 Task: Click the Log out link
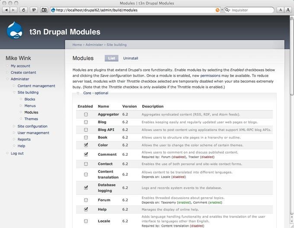(17, 153)
